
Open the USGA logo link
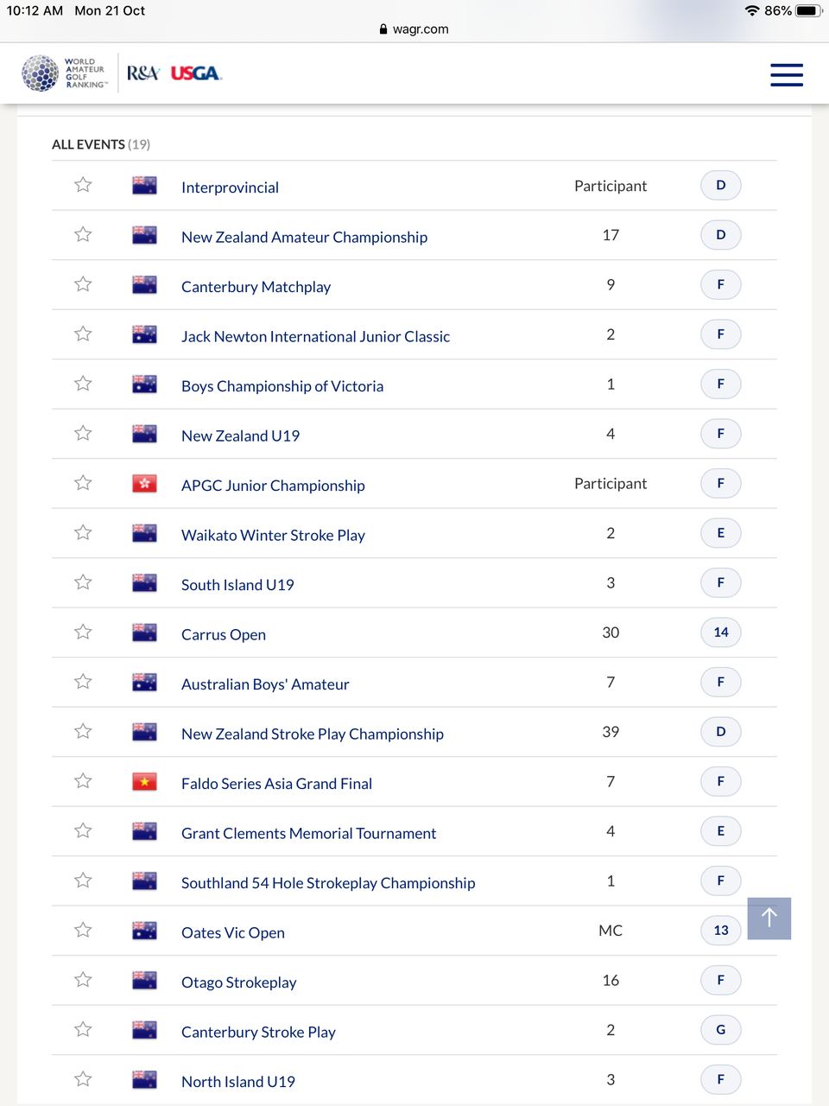(x=196, y=73)
